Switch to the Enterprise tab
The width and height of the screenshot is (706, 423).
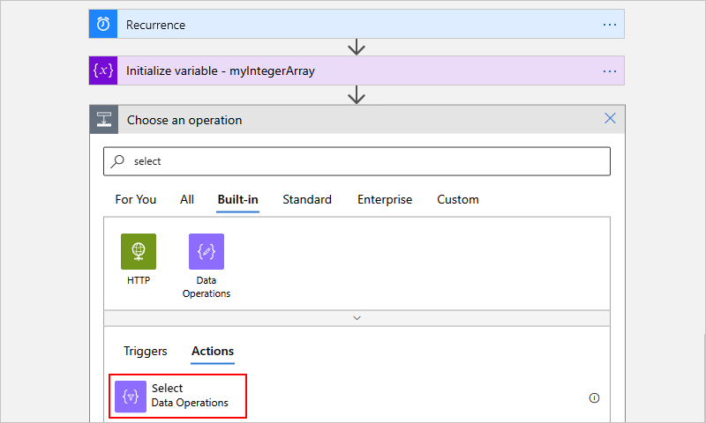385,199
